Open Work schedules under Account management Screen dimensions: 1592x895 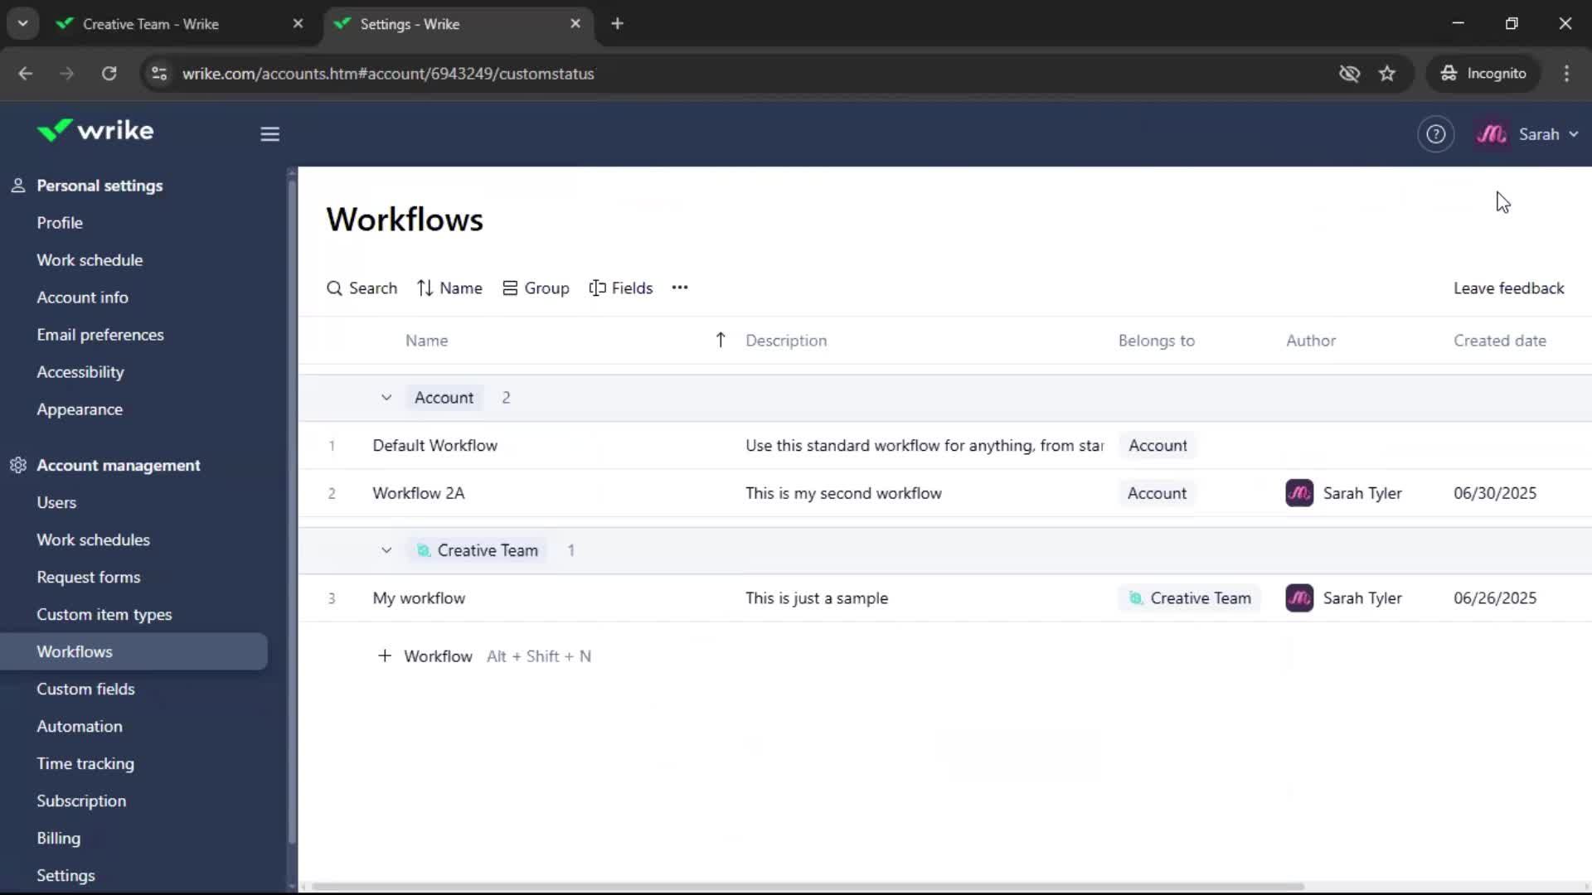[x=93, y=539]
